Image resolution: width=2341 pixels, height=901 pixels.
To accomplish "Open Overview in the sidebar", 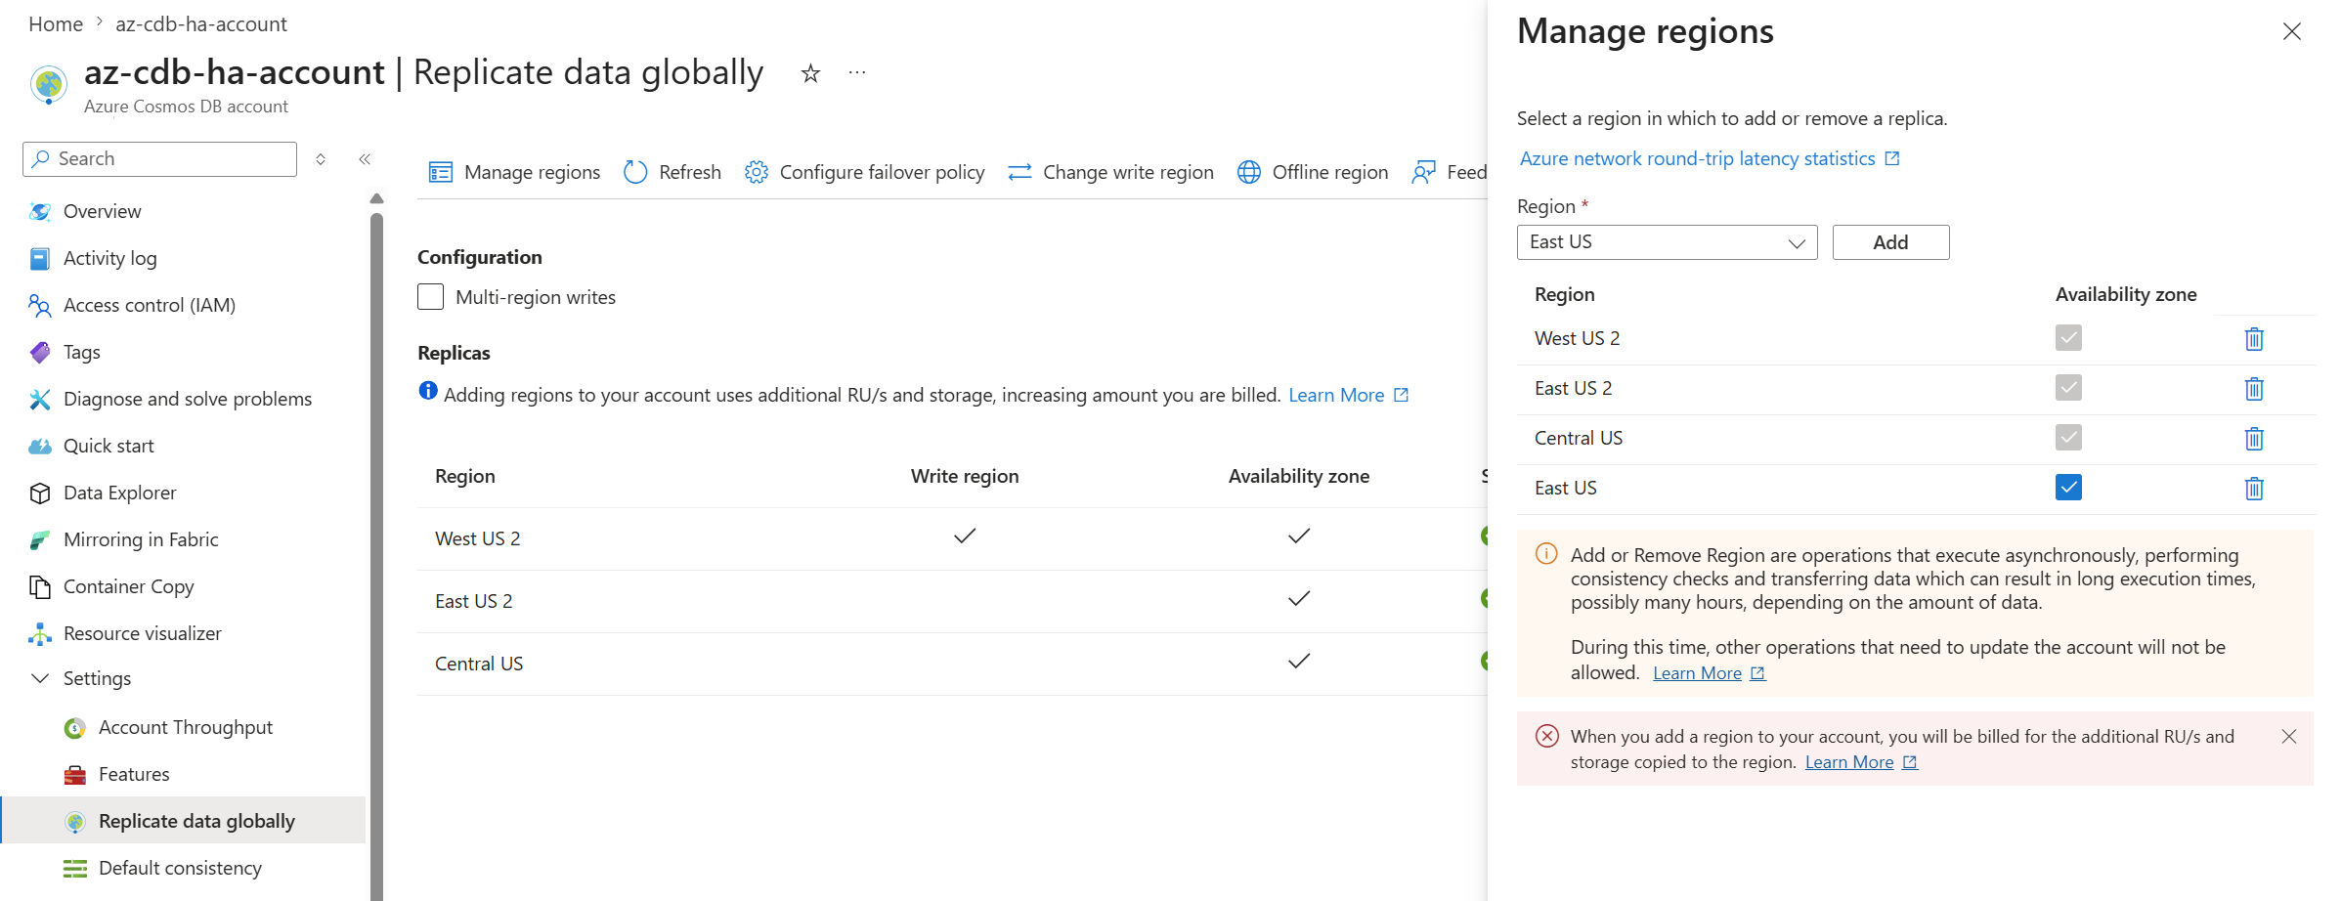I will pos(102,211).
